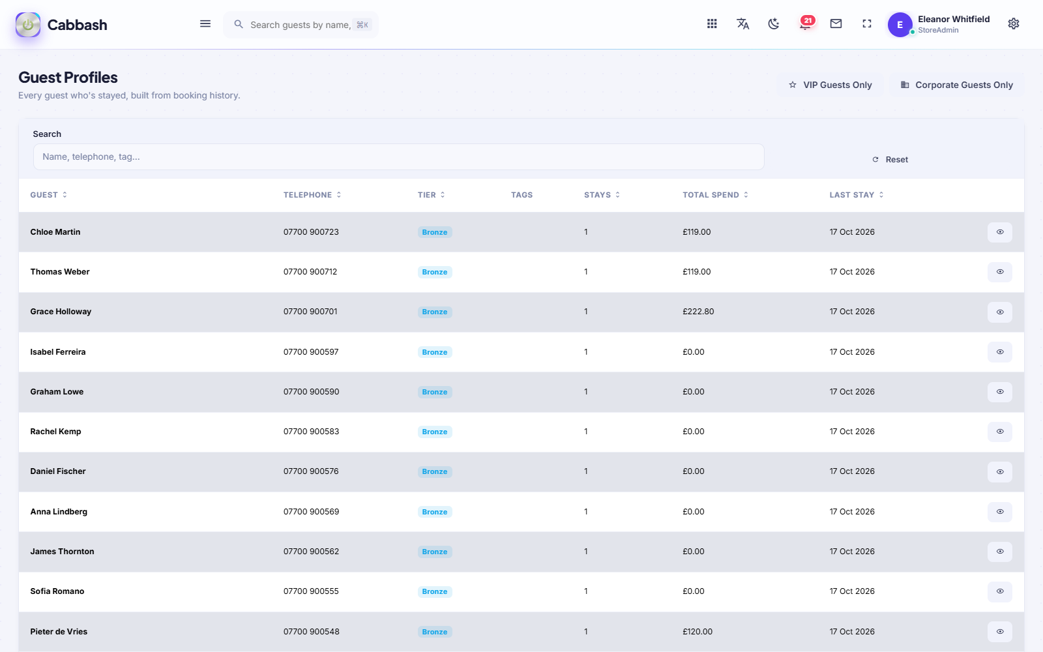View Grace Holloway's profile via eye icon
The width and height of the screenshot is (1043, 652).
coord(999,312)
